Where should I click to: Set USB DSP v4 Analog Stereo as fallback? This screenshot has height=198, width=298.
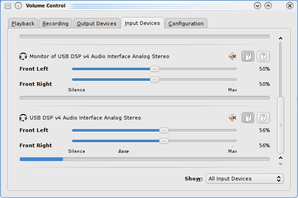263,118
